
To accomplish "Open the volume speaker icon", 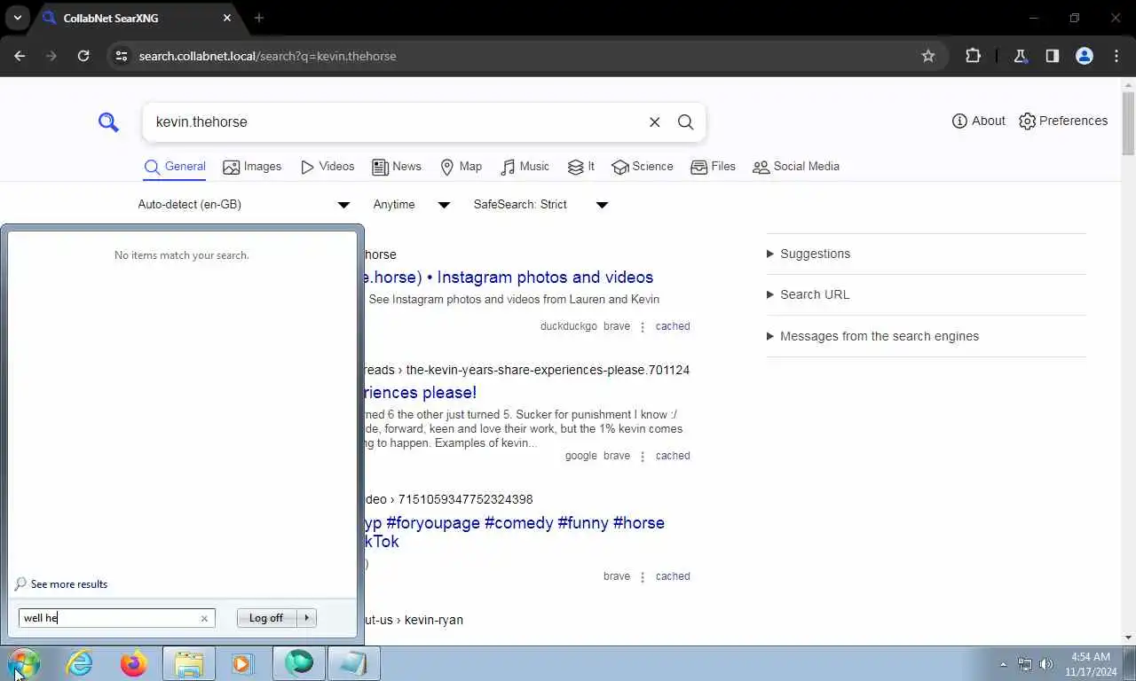I will [x=1046, y=664].
